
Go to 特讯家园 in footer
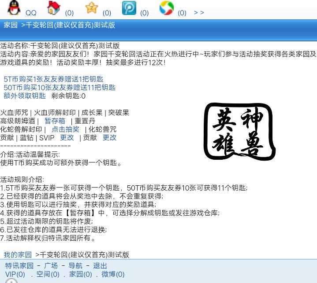[x=19, y=266]
